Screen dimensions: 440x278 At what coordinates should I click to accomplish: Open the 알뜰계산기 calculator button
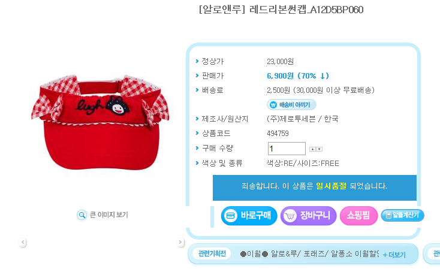[x=402, y=215]
